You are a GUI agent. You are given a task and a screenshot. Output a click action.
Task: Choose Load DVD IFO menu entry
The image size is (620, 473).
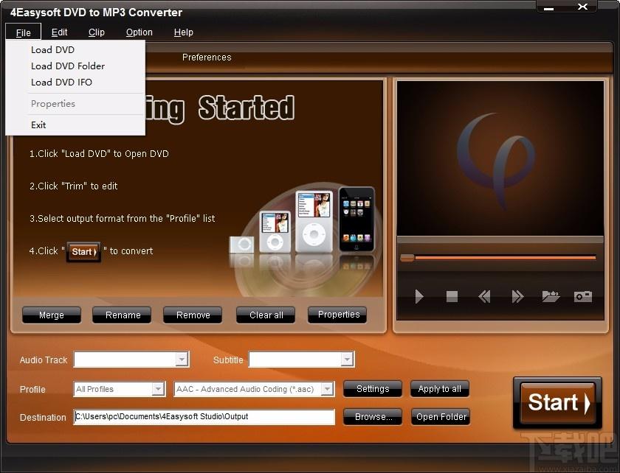tap(75, 82)
